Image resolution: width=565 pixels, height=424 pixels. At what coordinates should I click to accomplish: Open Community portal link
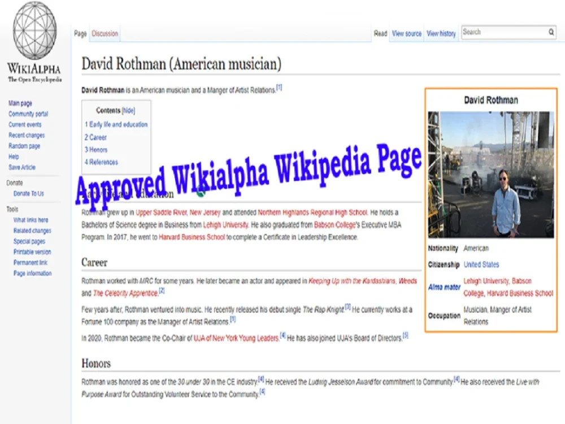[x=28, y=114]
